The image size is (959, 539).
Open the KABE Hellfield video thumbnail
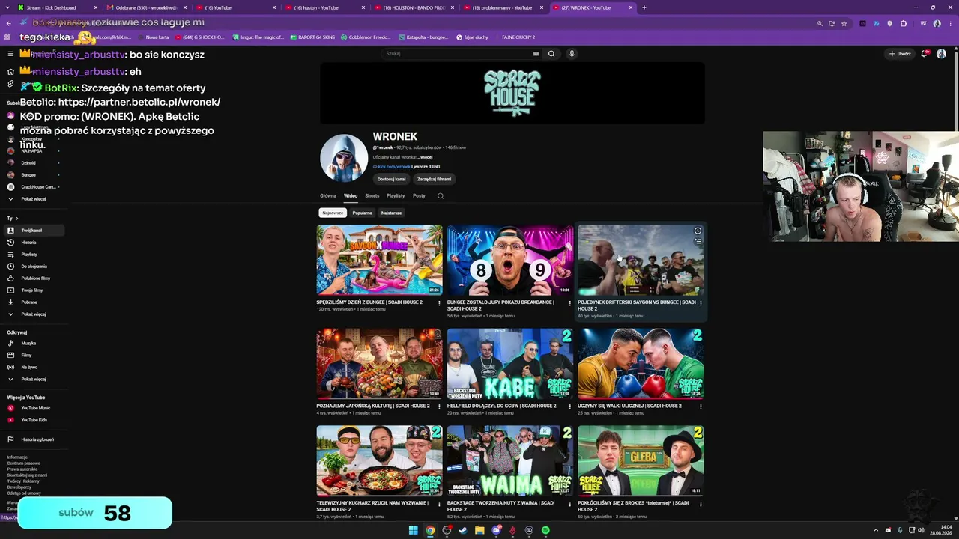[510, 363]
